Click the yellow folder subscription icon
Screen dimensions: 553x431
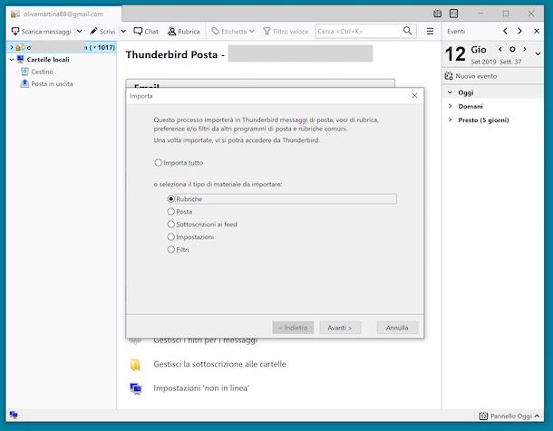click(x=135, y=365)
